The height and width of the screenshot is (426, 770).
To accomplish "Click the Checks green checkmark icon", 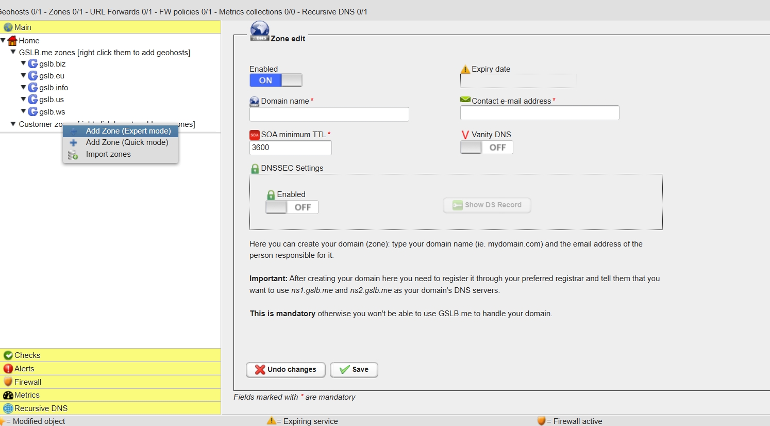I will point(8,355).
